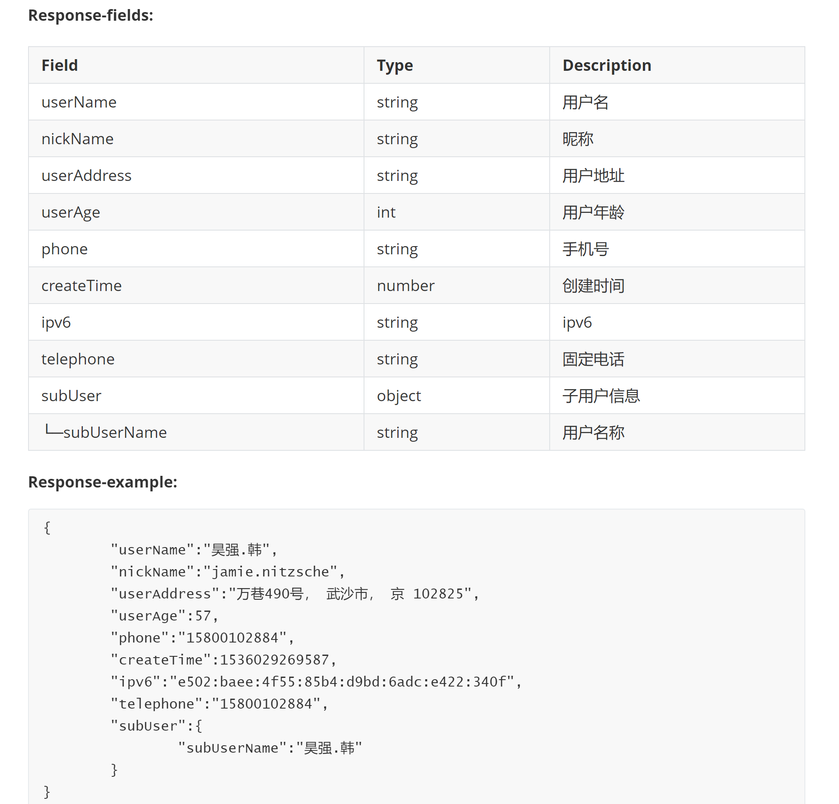Click the 子用户信息 description cell
This screenshot has width=839, height=804.
point(677,396)
